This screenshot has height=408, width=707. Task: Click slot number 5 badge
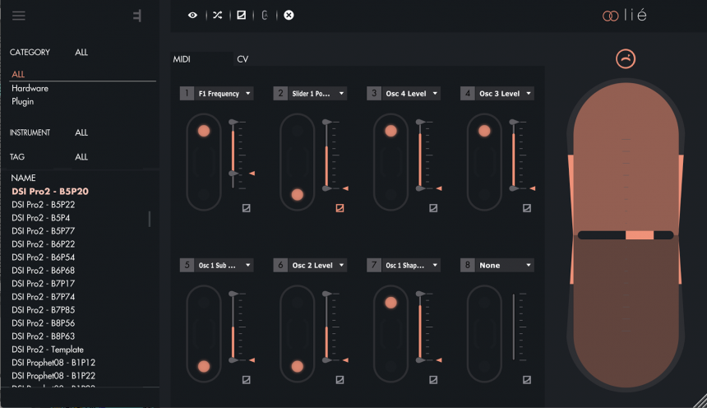[x=187, y=266]
